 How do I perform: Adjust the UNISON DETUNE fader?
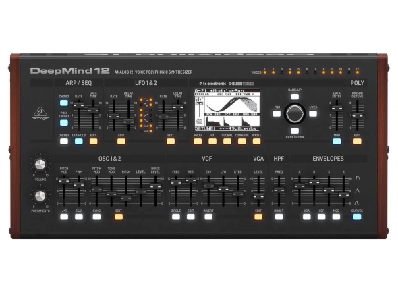pos(358,115)
